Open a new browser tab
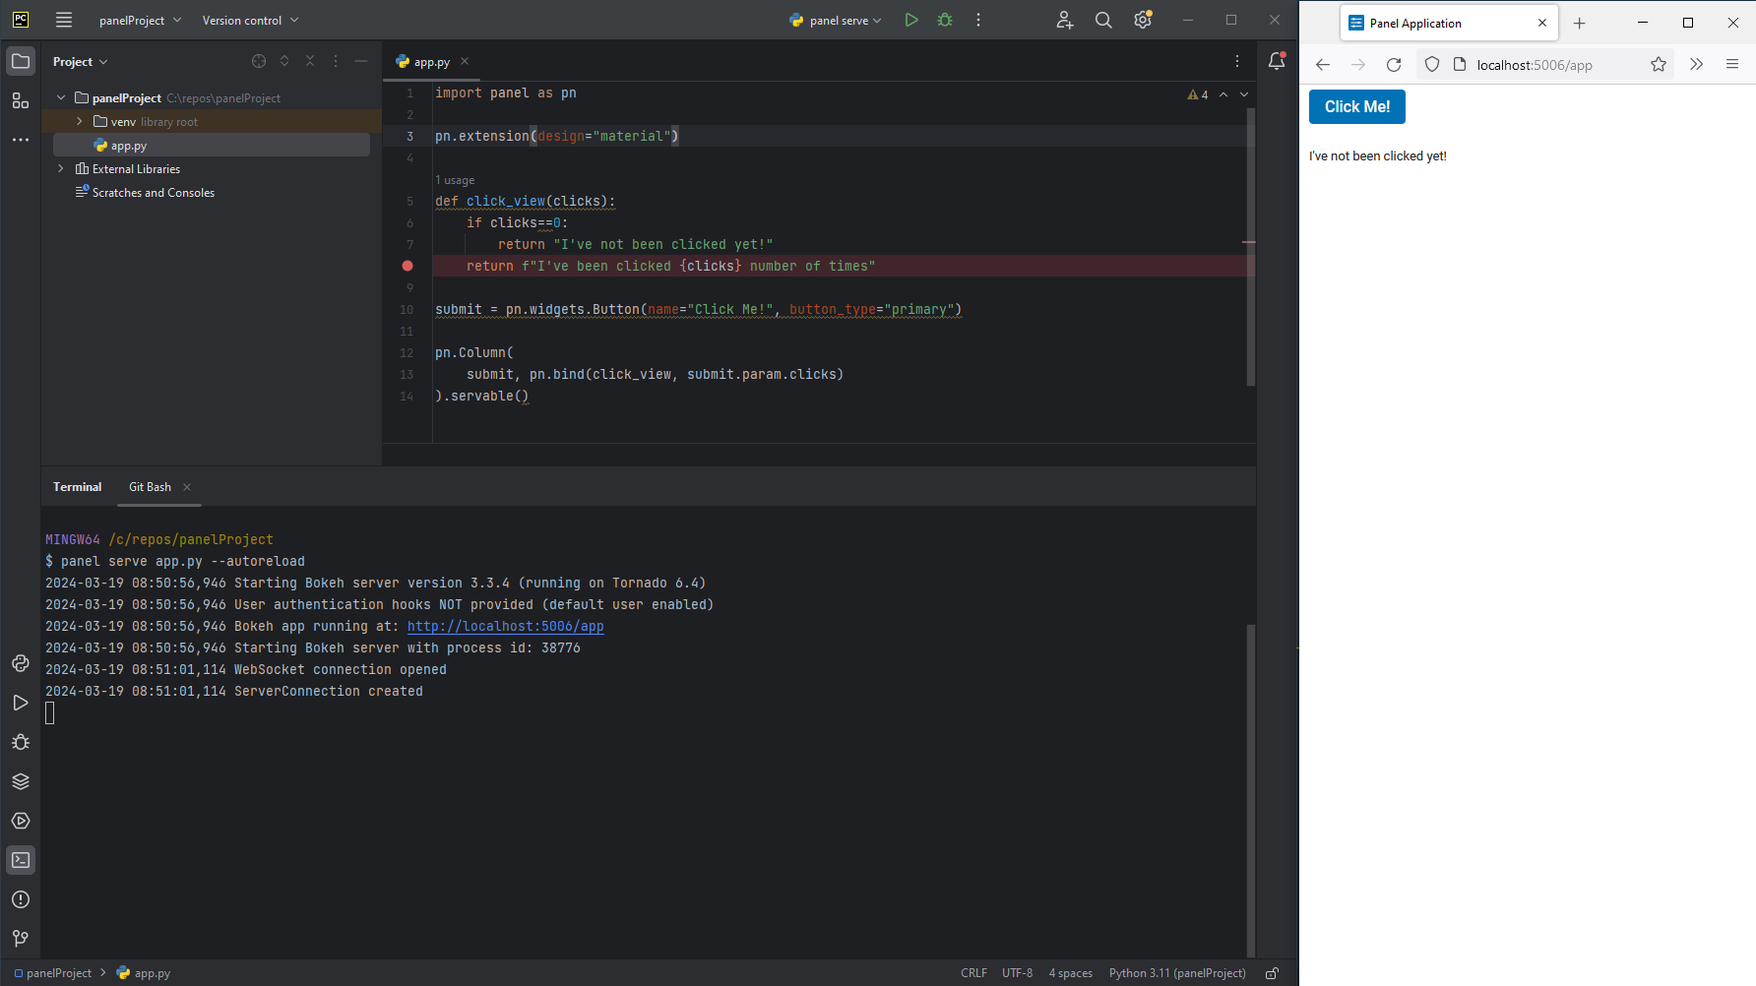The height and width of the screenshot is (986, 1756). click(1580, 23)
